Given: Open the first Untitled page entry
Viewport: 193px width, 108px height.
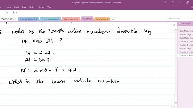Looking at the screenshot, I should (185, 34).
